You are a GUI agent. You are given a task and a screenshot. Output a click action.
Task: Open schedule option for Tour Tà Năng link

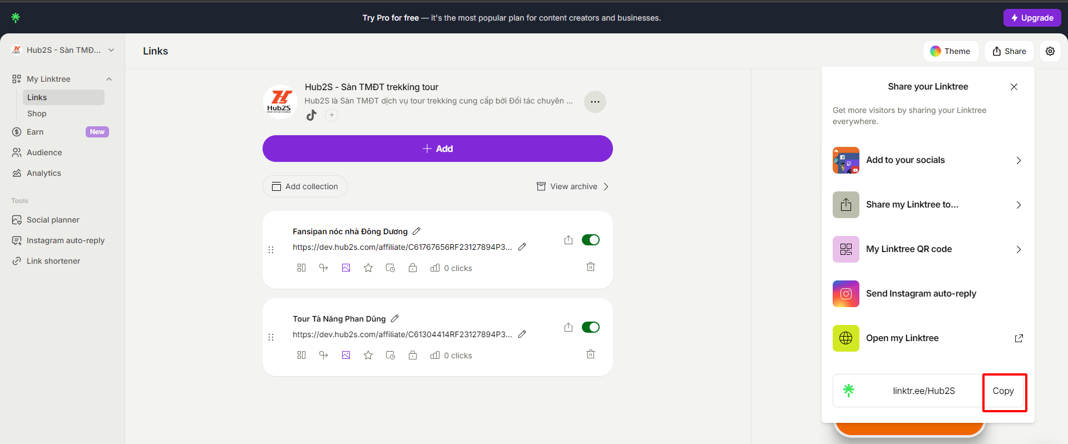(x=390, y=355)
